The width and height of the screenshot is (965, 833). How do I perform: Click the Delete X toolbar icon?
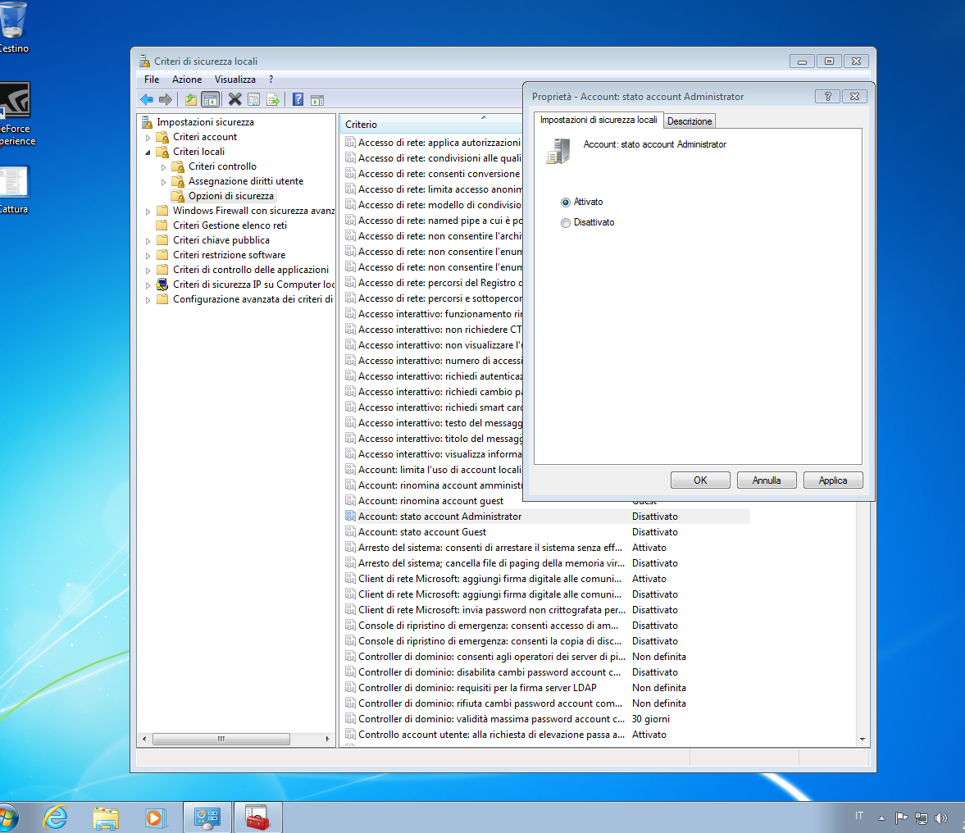pyautogui.click(x=234, y=99)
